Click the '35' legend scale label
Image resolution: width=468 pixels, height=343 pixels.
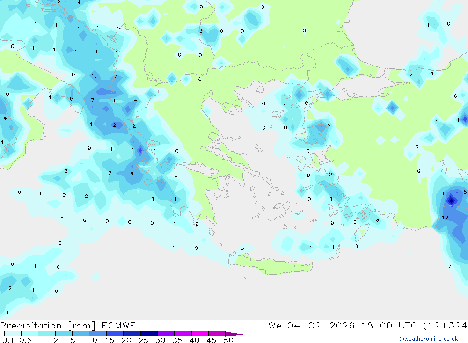[x=177, y=340]
